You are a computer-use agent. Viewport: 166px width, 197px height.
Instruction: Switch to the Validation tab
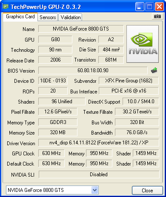click(x=71, y=17)
